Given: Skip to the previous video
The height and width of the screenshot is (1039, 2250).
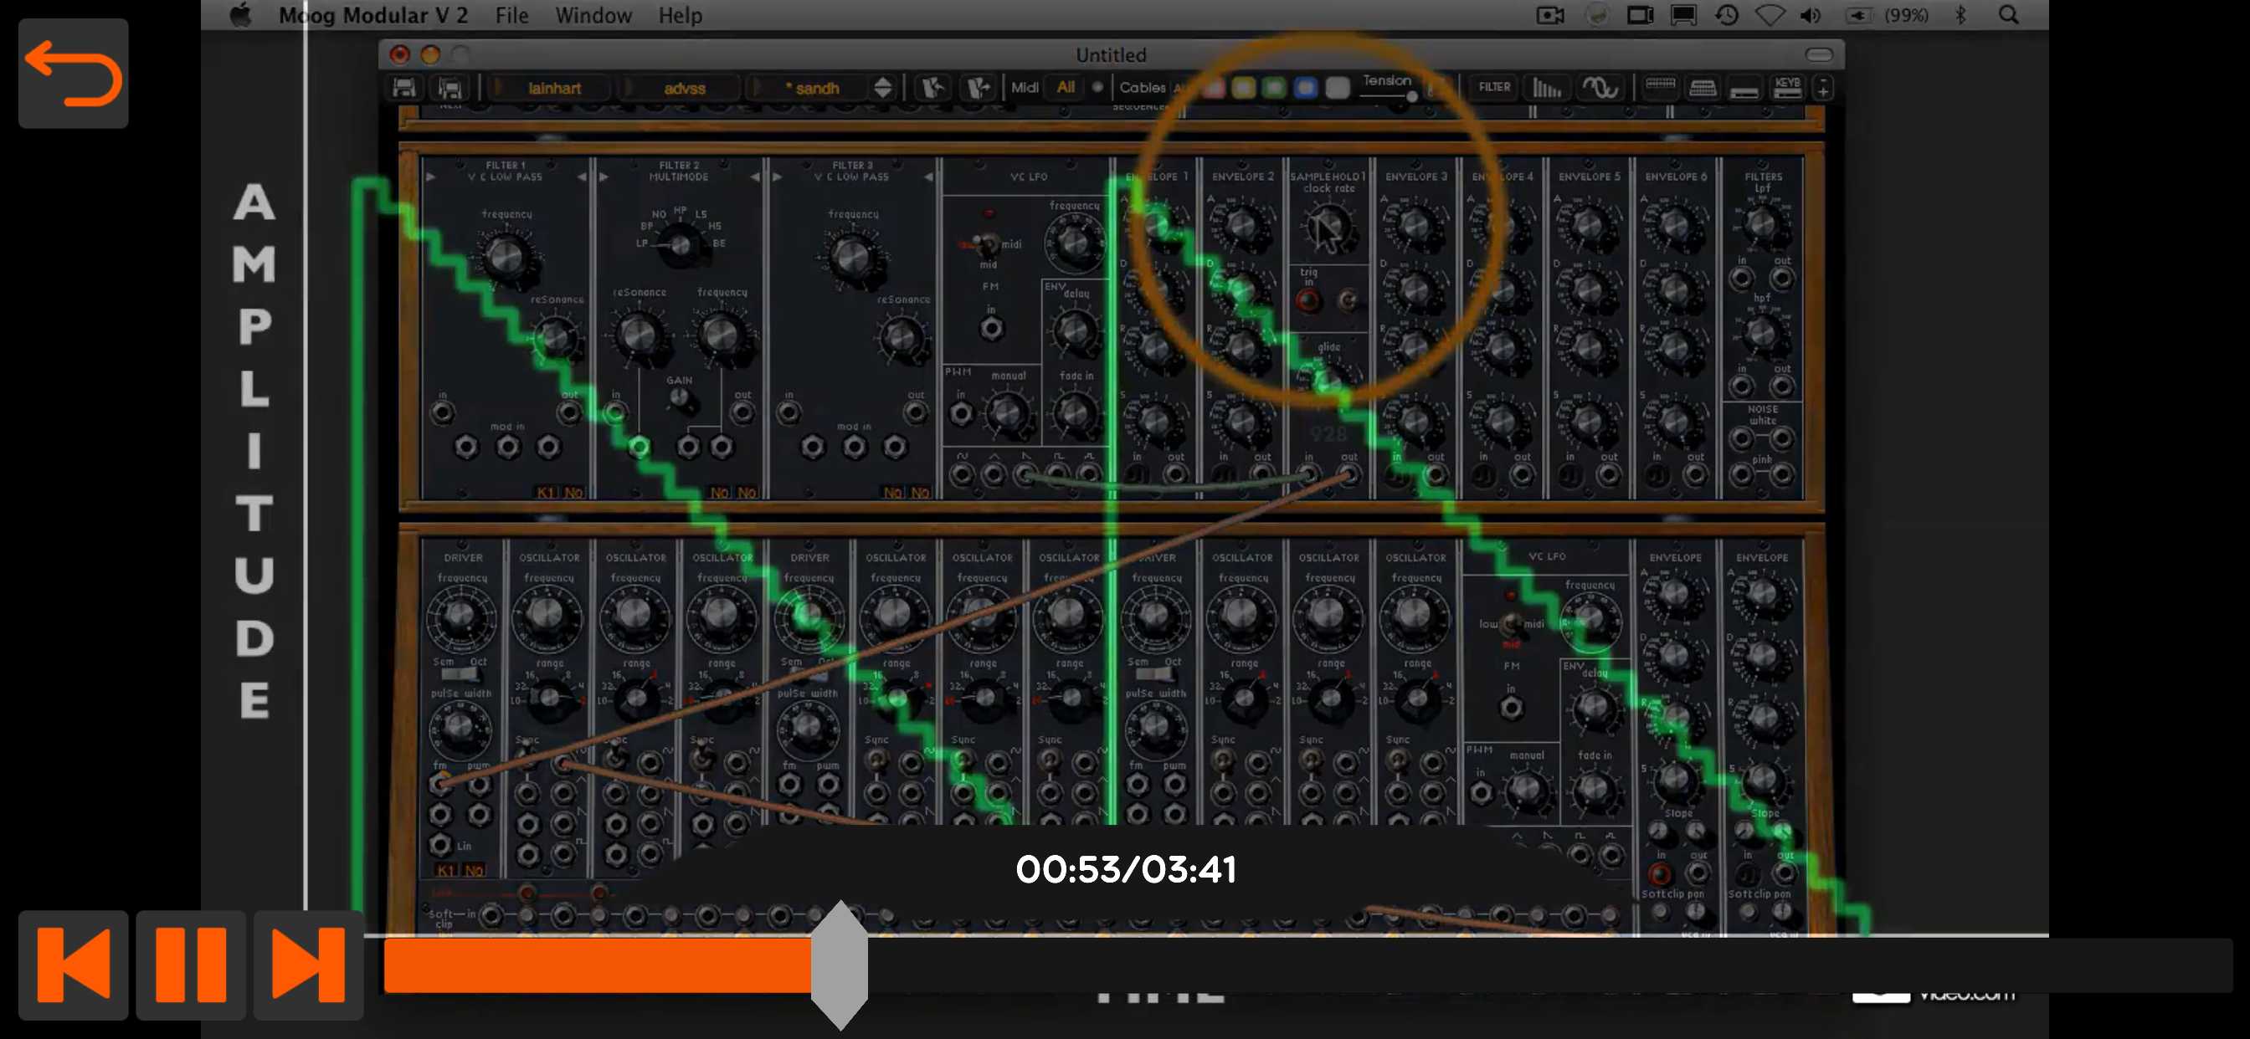Looking at the screenshot, I should (x=74, y=965).
